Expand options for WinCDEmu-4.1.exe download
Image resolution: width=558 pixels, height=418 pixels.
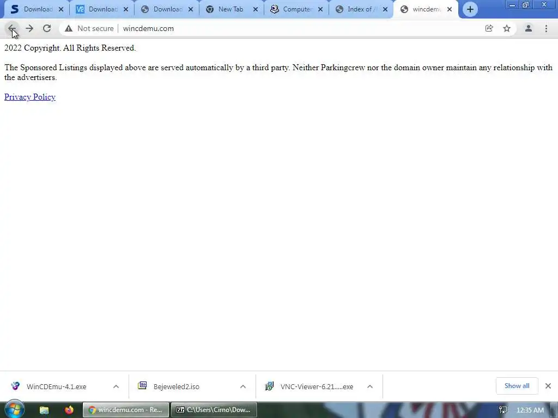click(x=116, y=386)
